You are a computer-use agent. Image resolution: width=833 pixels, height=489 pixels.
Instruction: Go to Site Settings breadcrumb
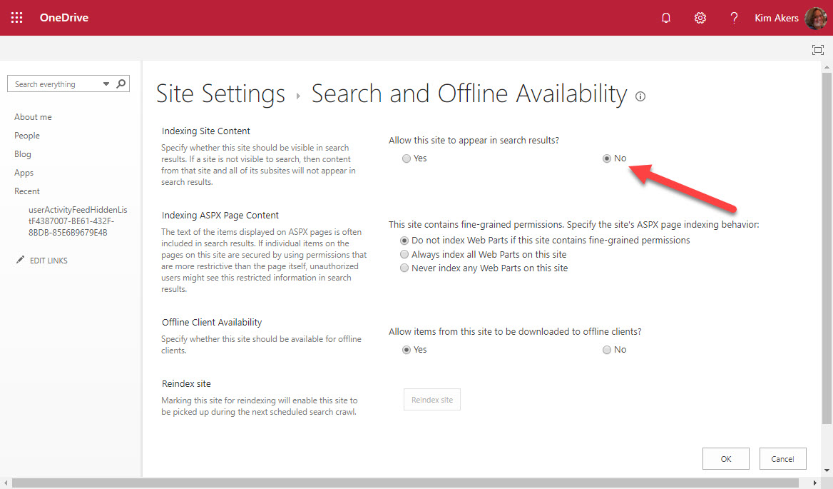pyautogui.click(x=220, y=94)
